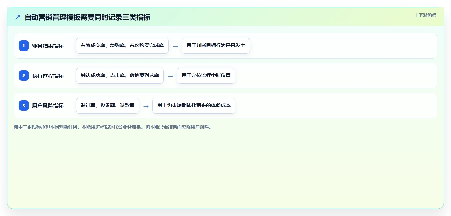Click the number 2 badge for 执行过程指标
The width and height of the screenshot is (451, 216).
click(x=24, y=76)
